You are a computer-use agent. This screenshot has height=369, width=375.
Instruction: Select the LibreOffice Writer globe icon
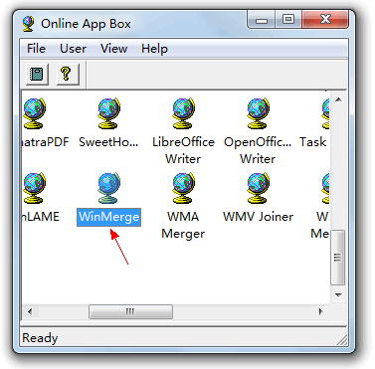pos(183,113)
